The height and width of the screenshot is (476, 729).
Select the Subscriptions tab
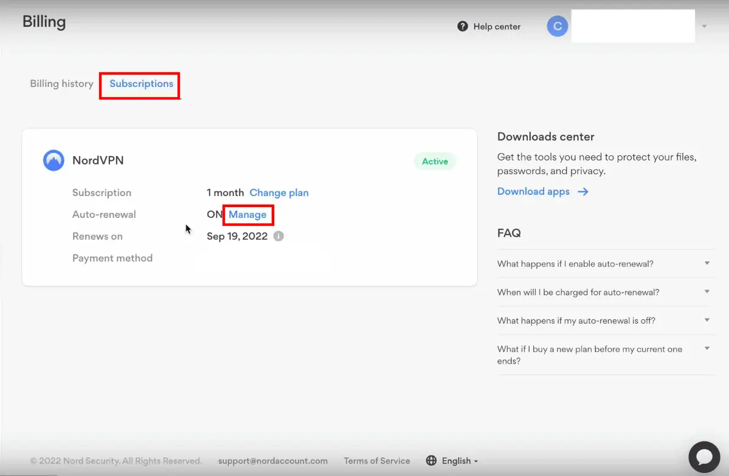click(141, 84)
